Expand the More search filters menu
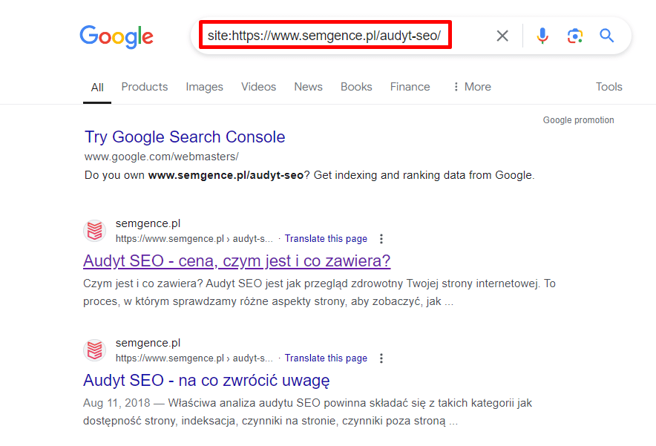The height and width of the screenshot is (446, 656). 473,87
